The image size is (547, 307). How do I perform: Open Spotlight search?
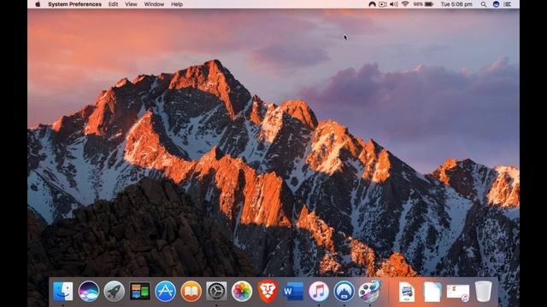(484, 4)
